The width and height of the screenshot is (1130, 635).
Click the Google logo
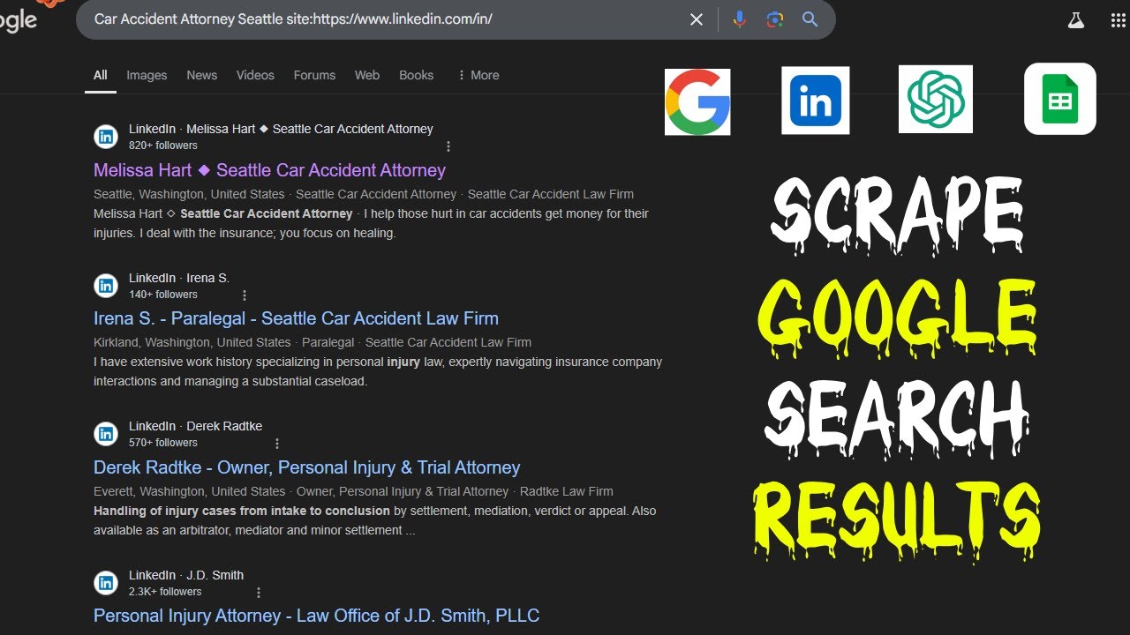[18, 19]
